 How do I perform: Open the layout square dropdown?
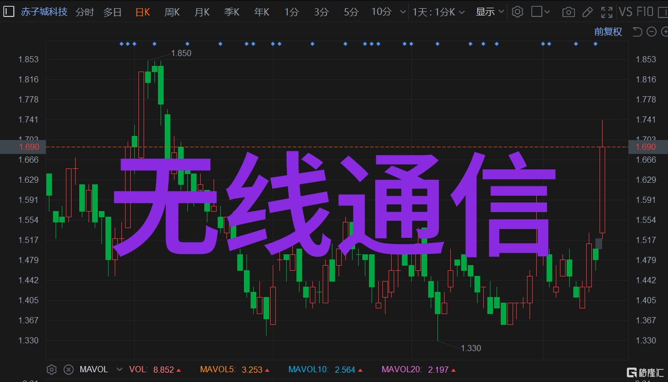[540, 12]
